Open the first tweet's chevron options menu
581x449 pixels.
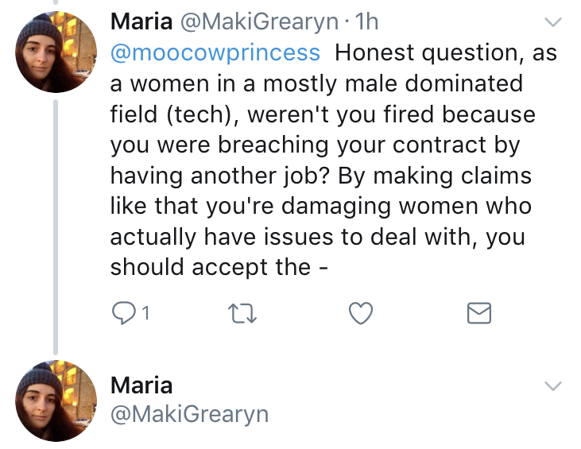(x=550, y=24)
